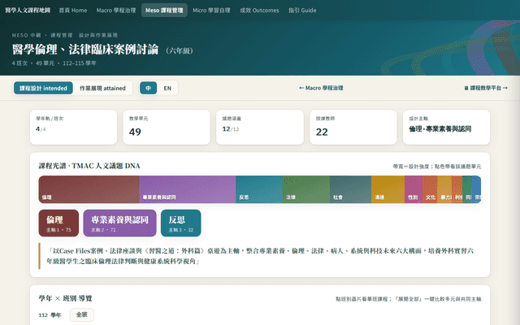Select the yellow 溝通 spectrum segment

point(388,189)
